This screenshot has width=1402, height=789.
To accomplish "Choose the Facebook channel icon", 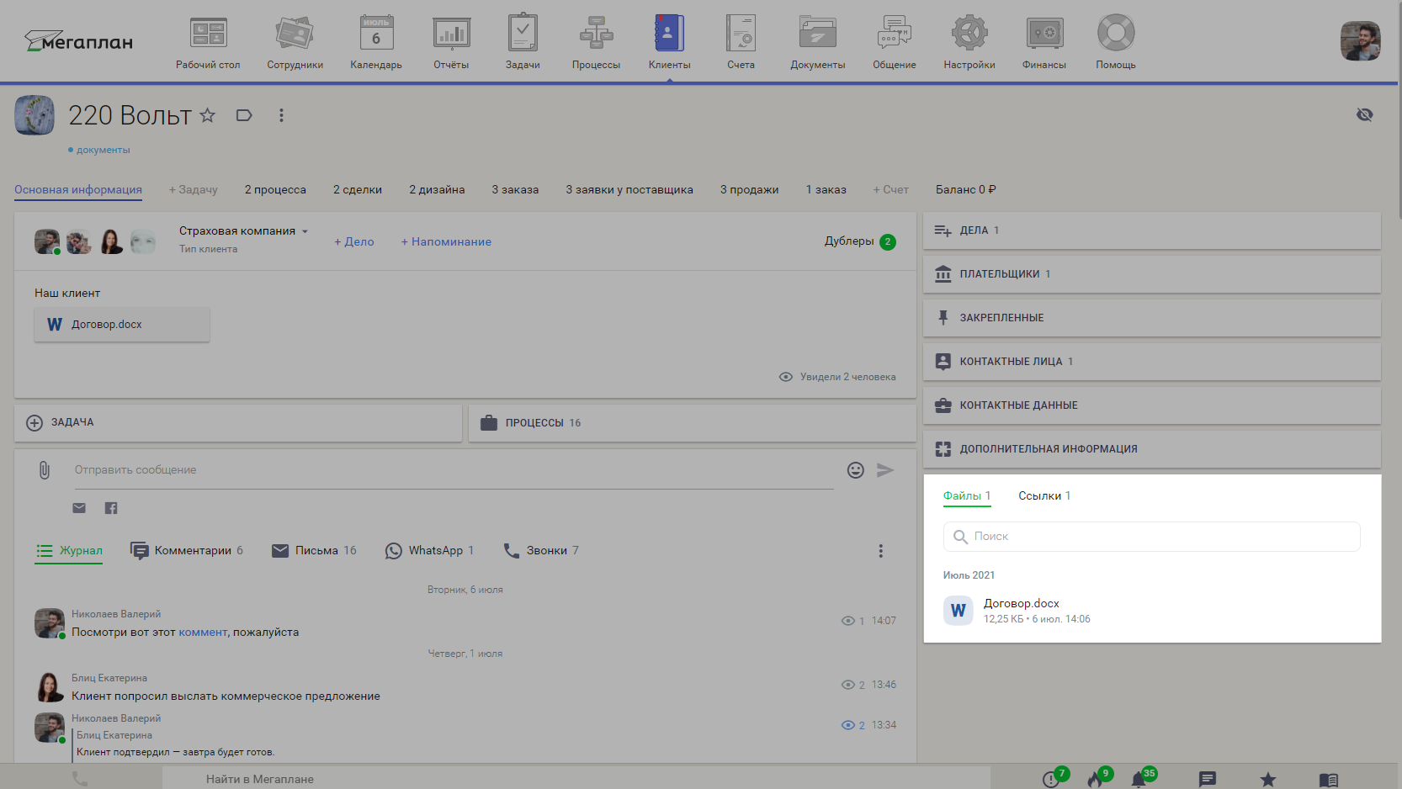I will pos(111,508).
